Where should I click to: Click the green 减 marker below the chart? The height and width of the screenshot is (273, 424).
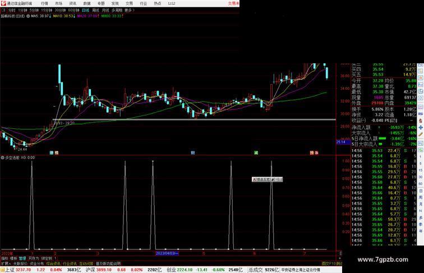pyautogui.click(x=256, y=152)
